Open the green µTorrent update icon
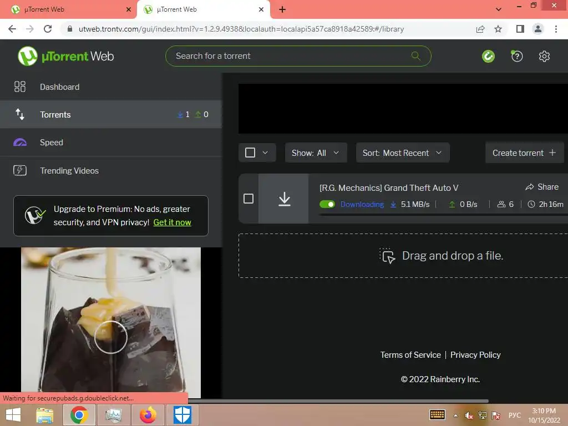Image resolution: width=568 pixels, height=426 pixels. (x=488, y=56)
